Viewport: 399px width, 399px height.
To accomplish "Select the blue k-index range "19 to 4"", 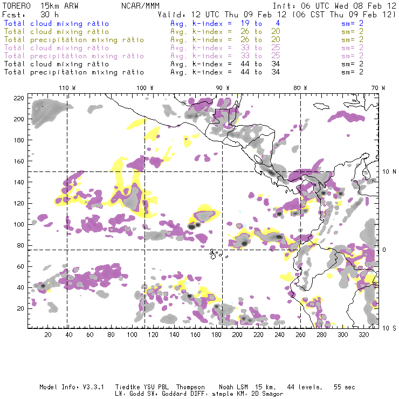I will (x=260, y=23).
